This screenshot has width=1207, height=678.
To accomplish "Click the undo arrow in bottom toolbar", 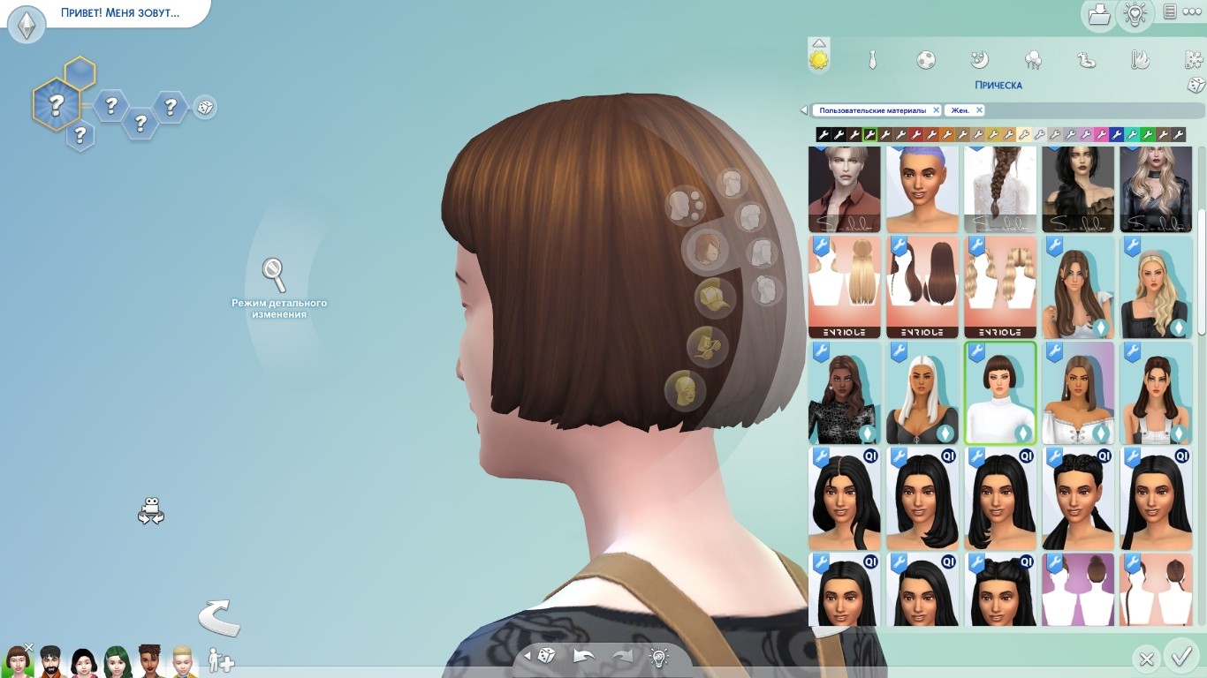I will pyautogui.click(x=583, y=656).
